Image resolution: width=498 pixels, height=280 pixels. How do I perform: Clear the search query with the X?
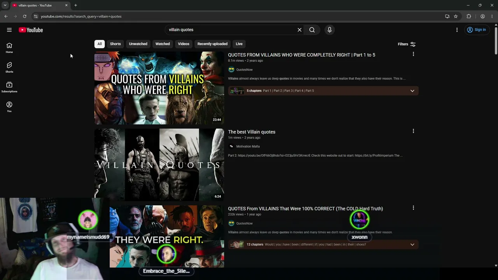click(x=300, y=30)
